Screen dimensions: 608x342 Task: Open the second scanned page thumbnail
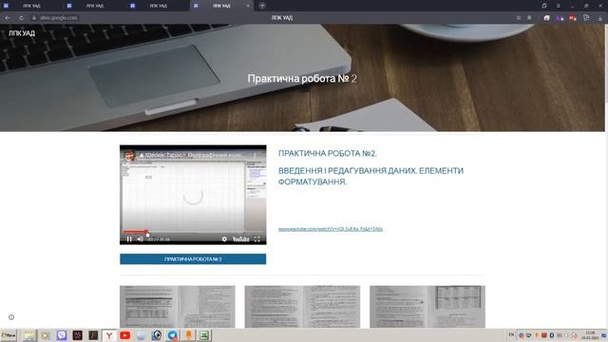302,307
